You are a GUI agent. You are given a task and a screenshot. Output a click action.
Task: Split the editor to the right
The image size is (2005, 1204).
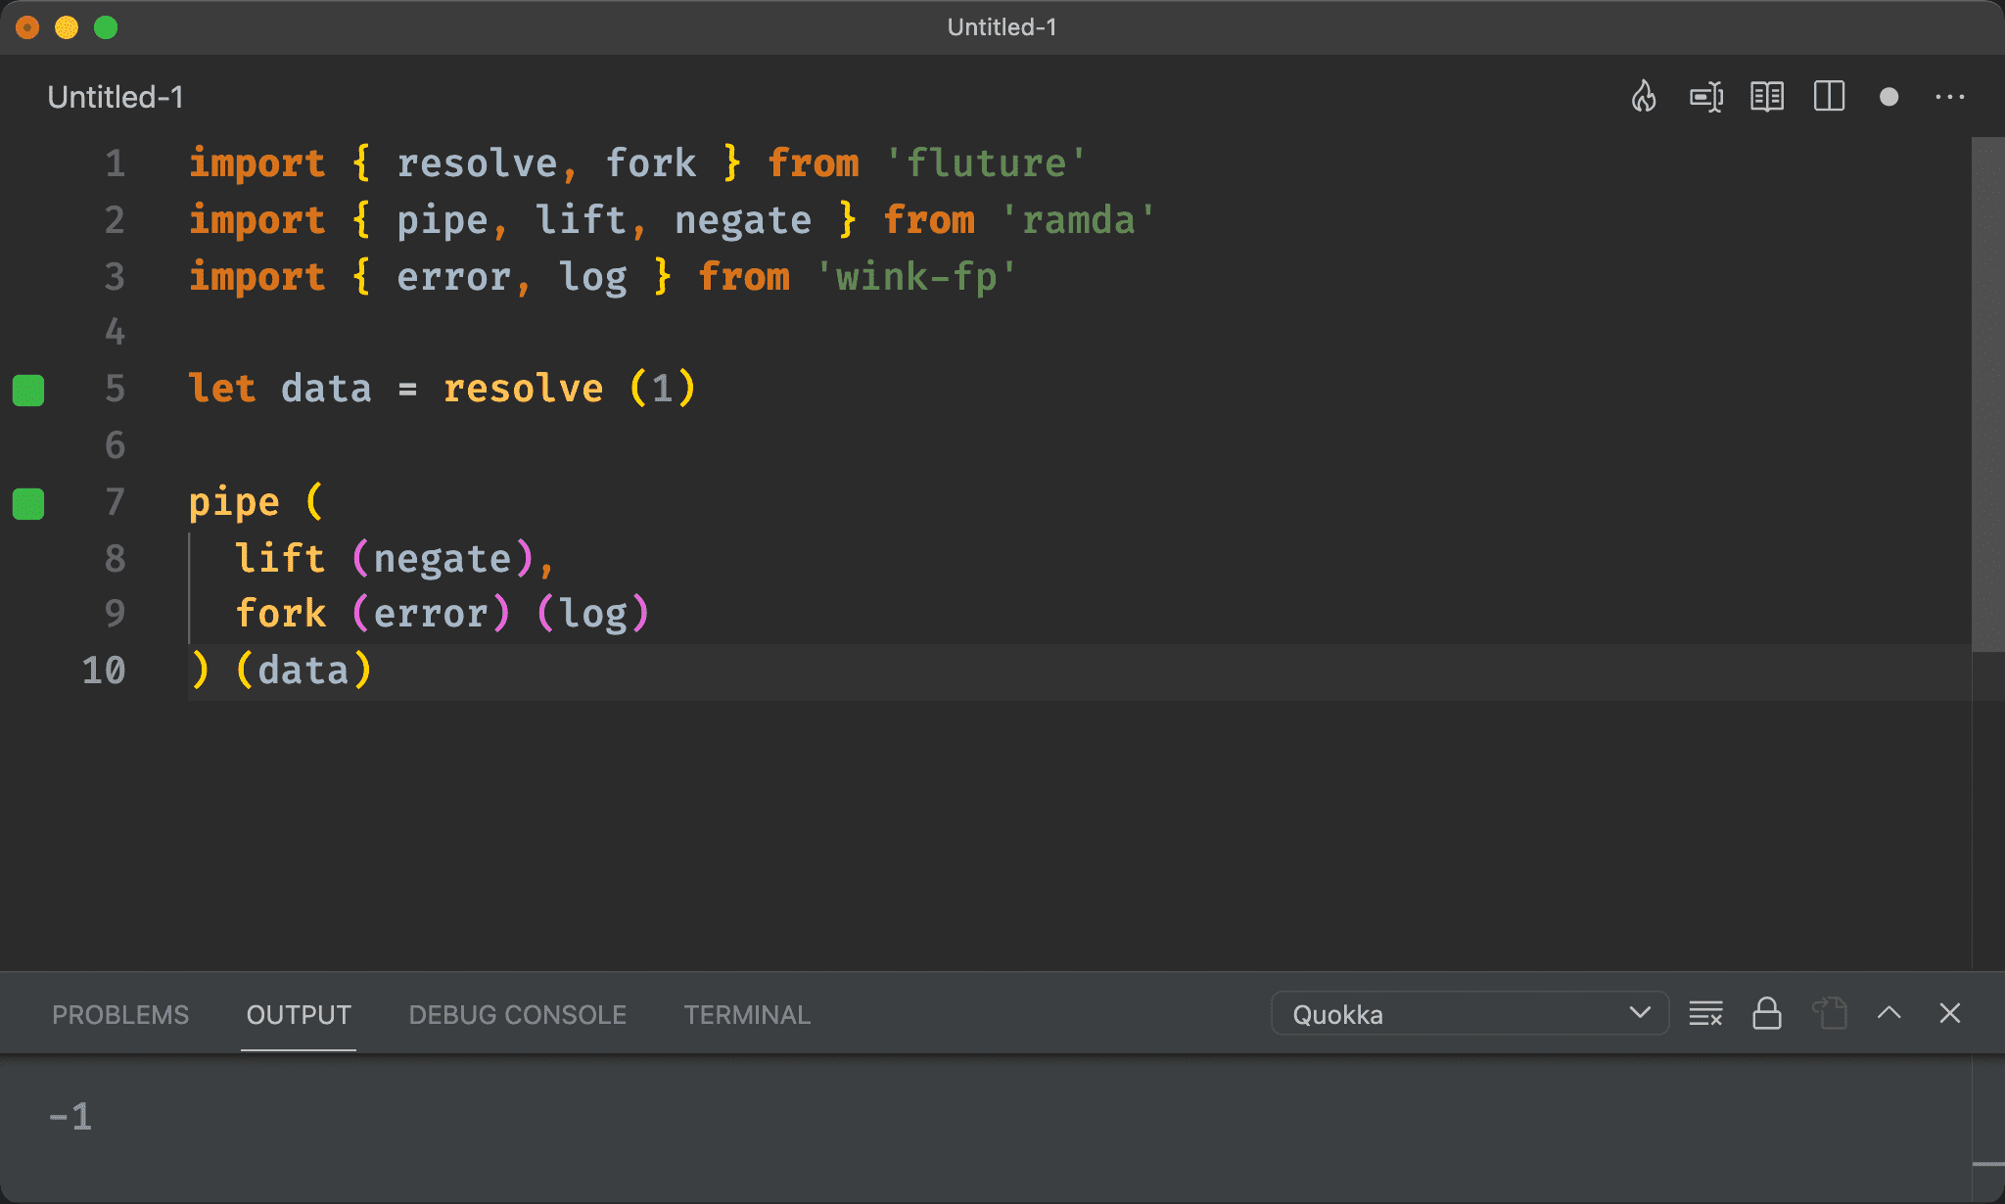[x=1829, y=97]
